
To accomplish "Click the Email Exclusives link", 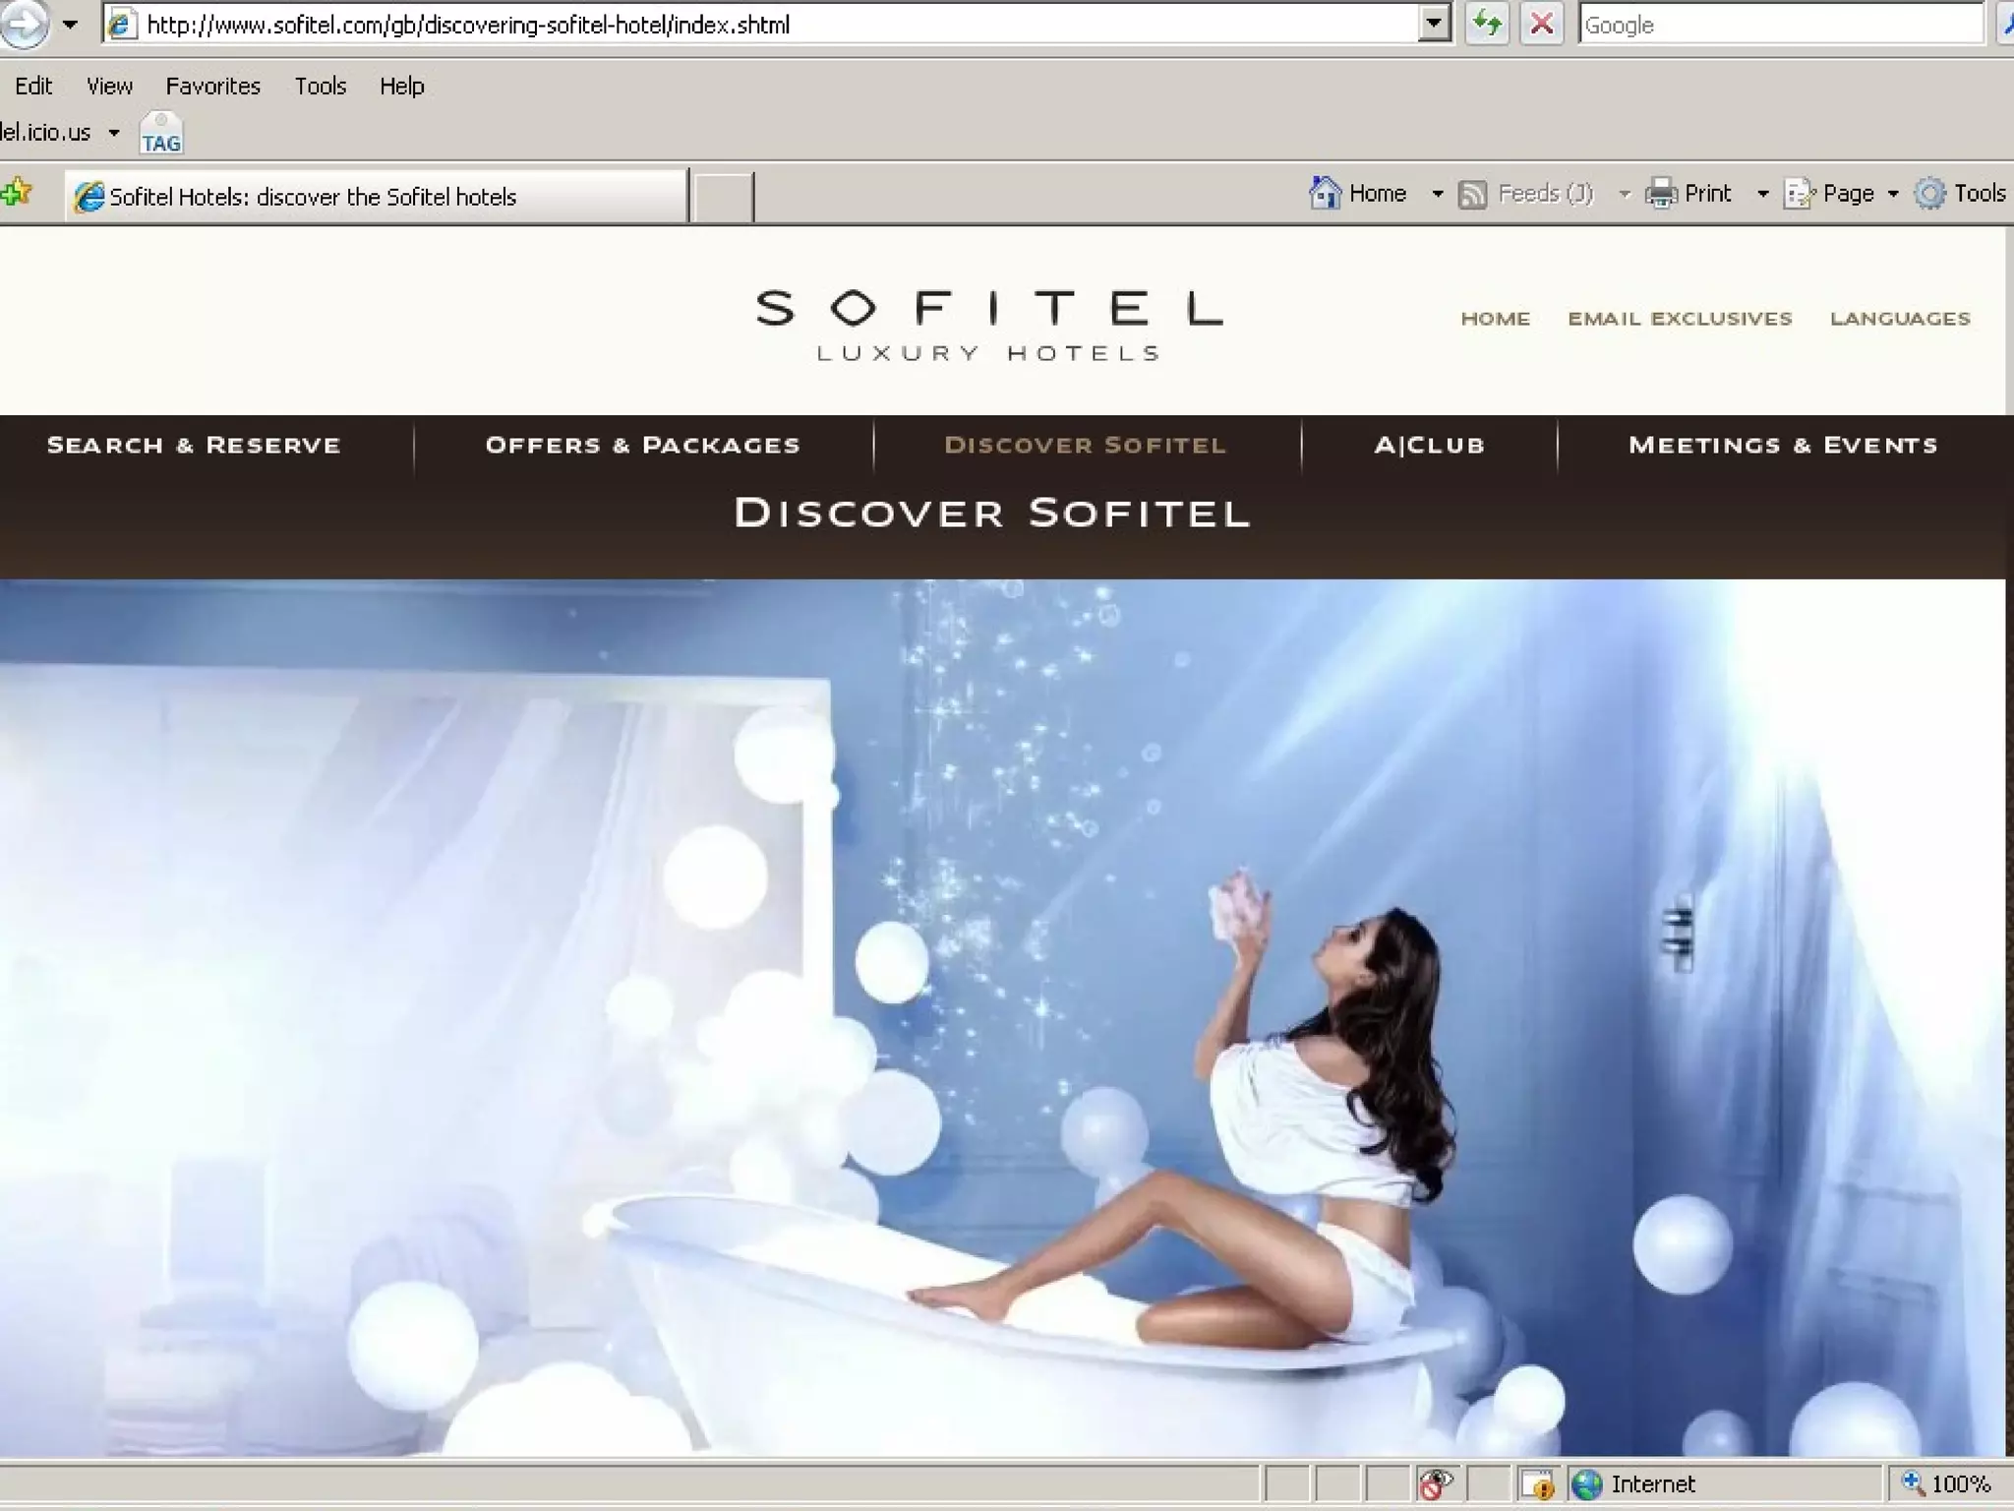I will (1680, 319).
